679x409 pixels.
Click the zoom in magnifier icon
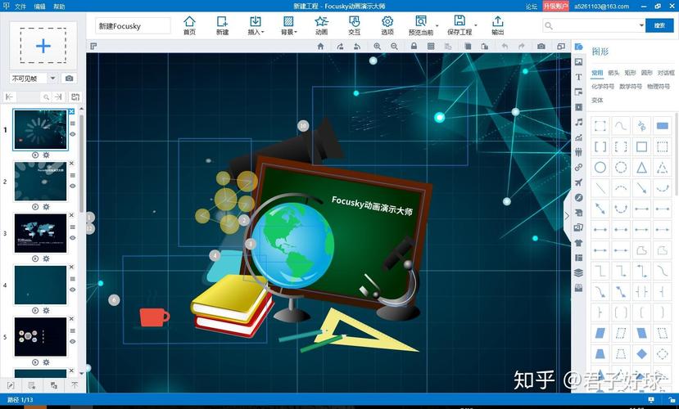(377, 47)
